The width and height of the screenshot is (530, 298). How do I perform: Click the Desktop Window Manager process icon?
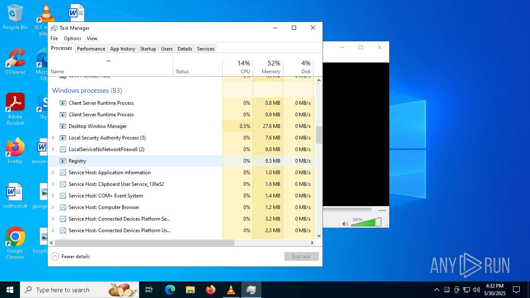63,126
